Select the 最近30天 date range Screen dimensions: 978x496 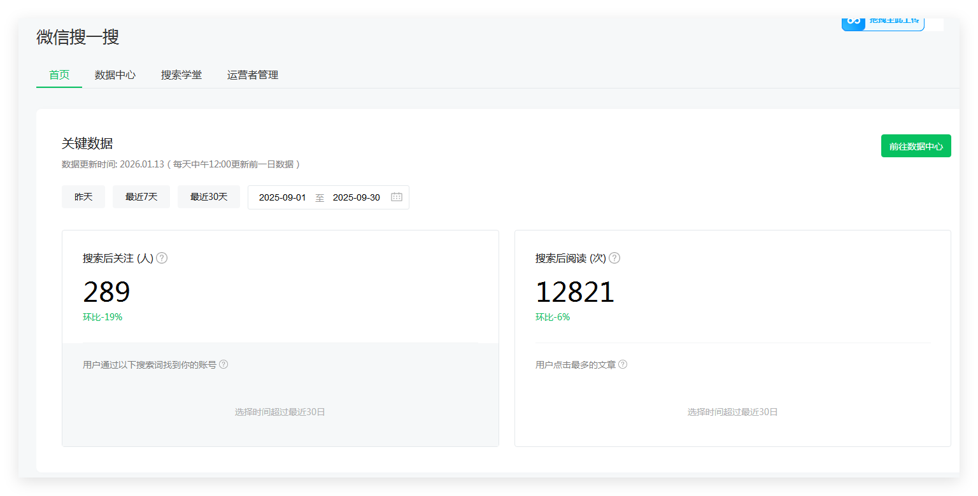pos(209,197)
